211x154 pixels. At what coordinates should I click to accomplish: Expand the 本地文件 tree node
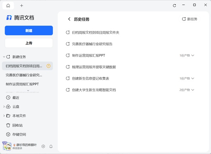4,116
